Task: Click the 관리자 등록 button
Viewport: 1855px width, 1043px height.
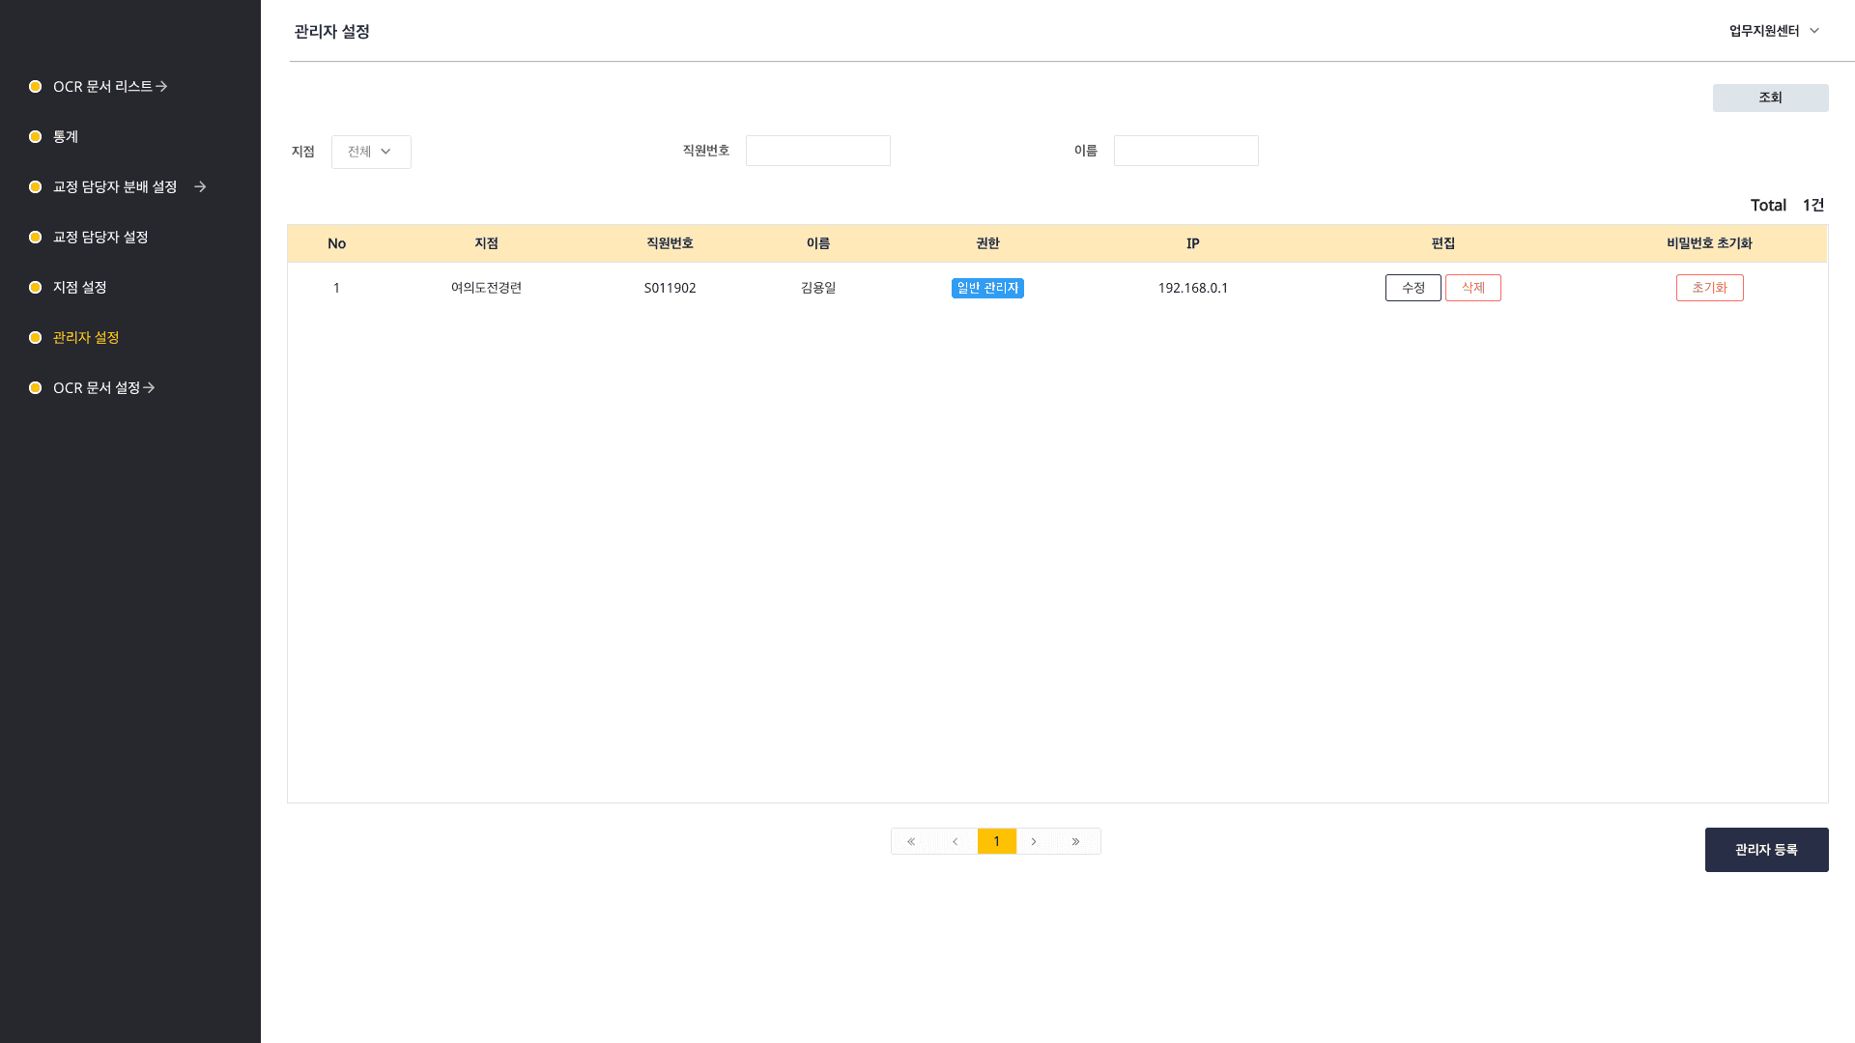Action: (1767, 850)
